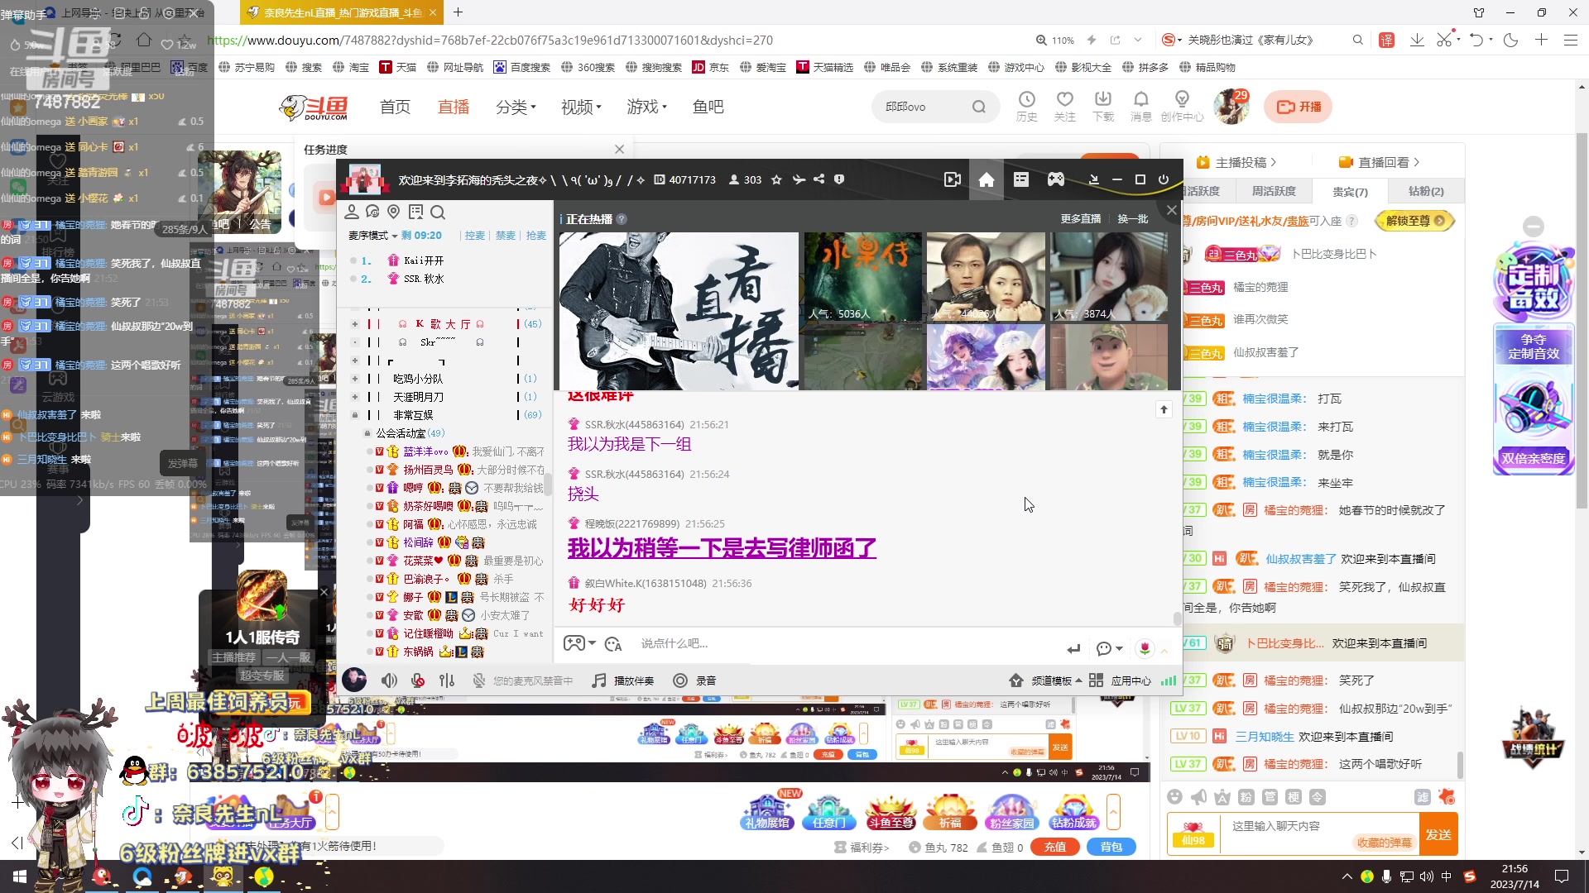Image resolution: width=1589 pixels, height=893 pixels.
Task: Toggle the 滤 filter button in chat toolbar
Action: [x=1423, y=797]
